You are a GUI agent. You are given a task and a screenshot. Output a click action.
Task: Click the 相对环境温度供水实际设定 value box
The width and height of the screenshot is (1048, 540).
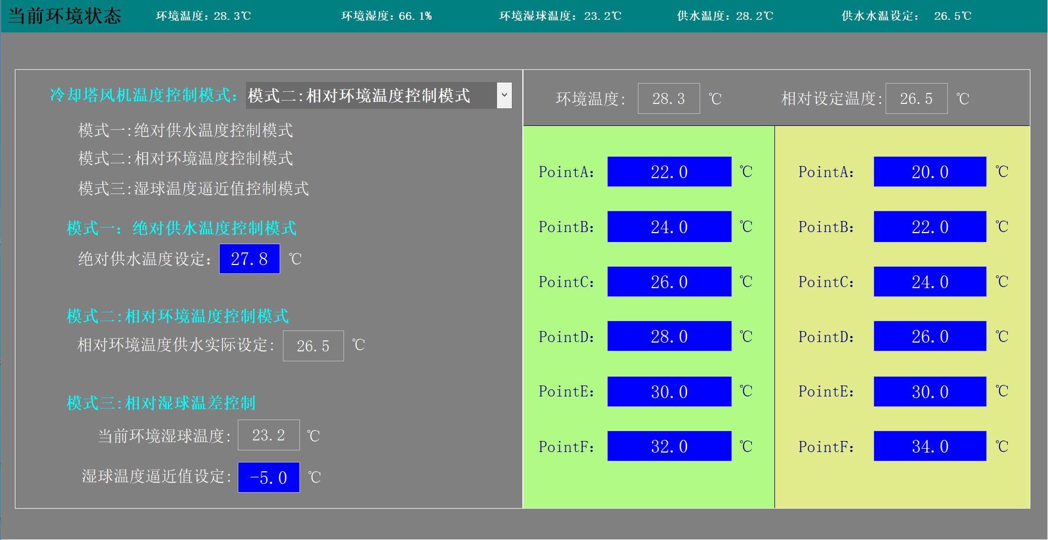point(313,346)
